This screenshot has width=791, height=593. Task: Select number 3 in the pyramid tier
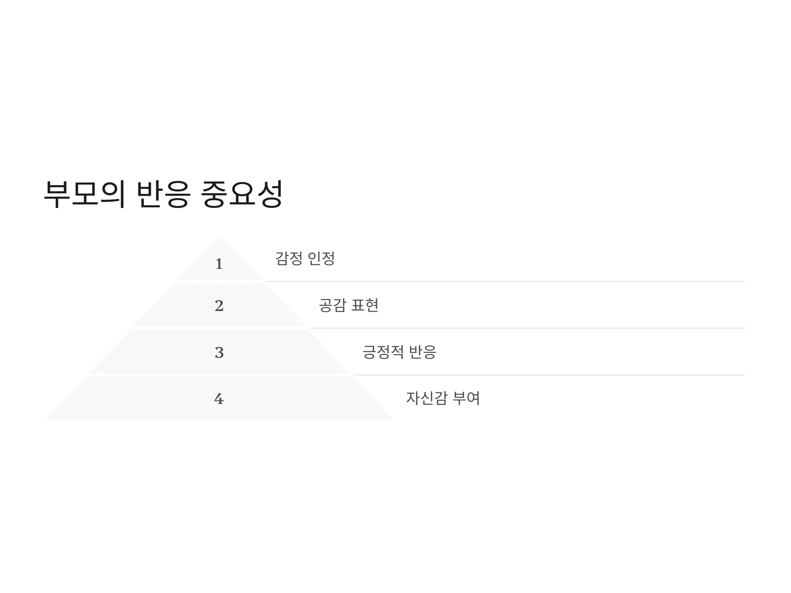(x=219, y=353)
